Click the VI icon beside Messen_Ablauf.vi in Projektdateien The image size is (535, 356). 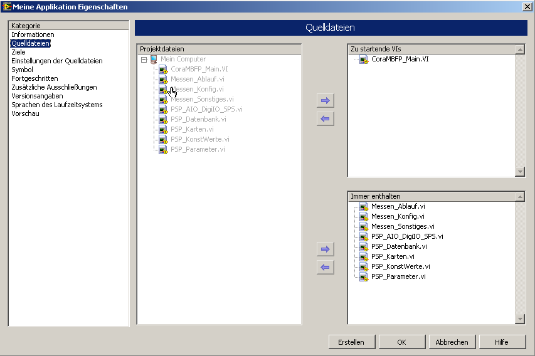[163, 80]
